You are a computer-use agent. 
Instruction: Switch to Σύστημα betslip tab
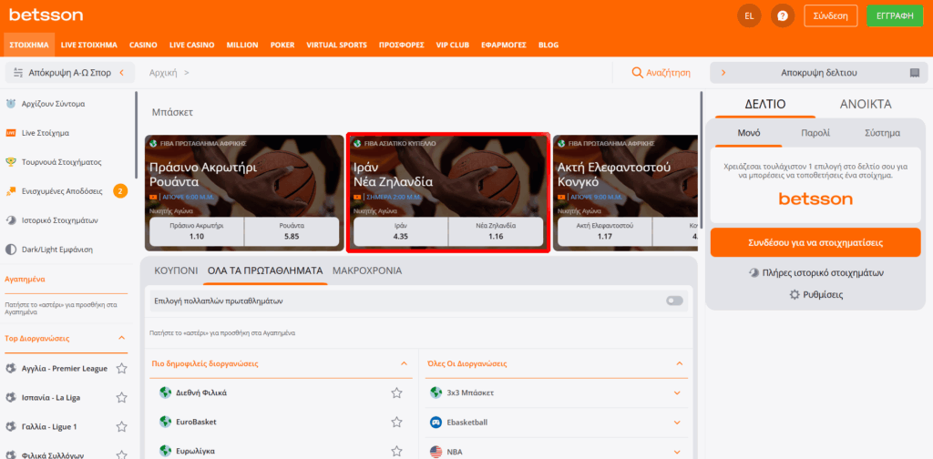pyautogui.click(x=882, y=133)
